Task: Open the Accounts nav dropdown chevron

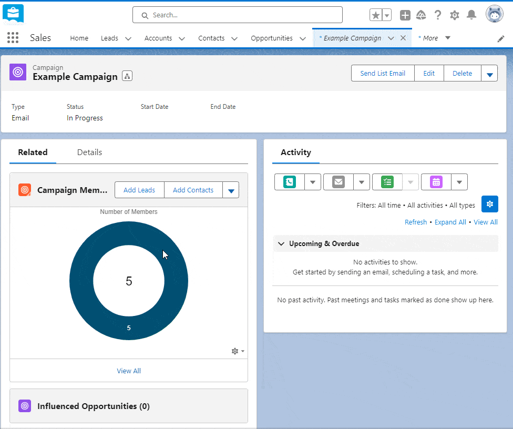Action: [x=182, y=38]
